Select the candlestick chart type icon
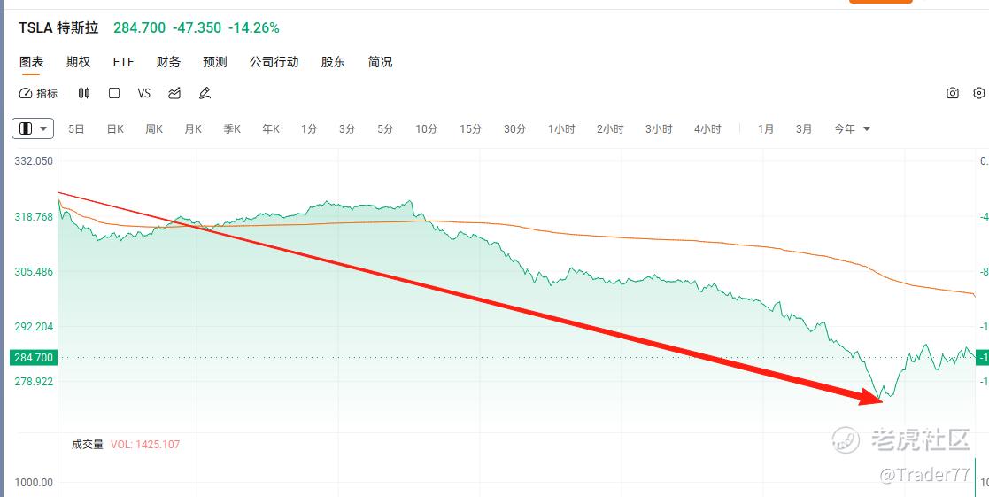This screenshot has width=989, height=497. 84,93
